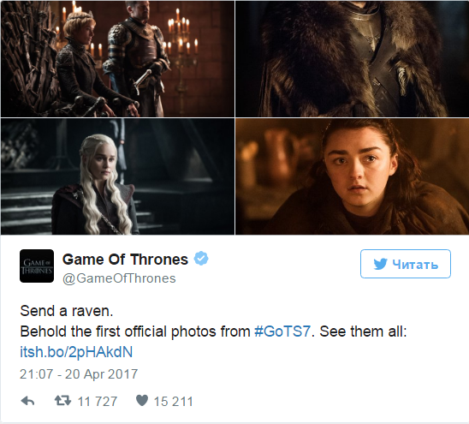Viewport: 469px width, 424px height.
Task: Open the blonde braided woman photo
Action: (x=117, y=176)
